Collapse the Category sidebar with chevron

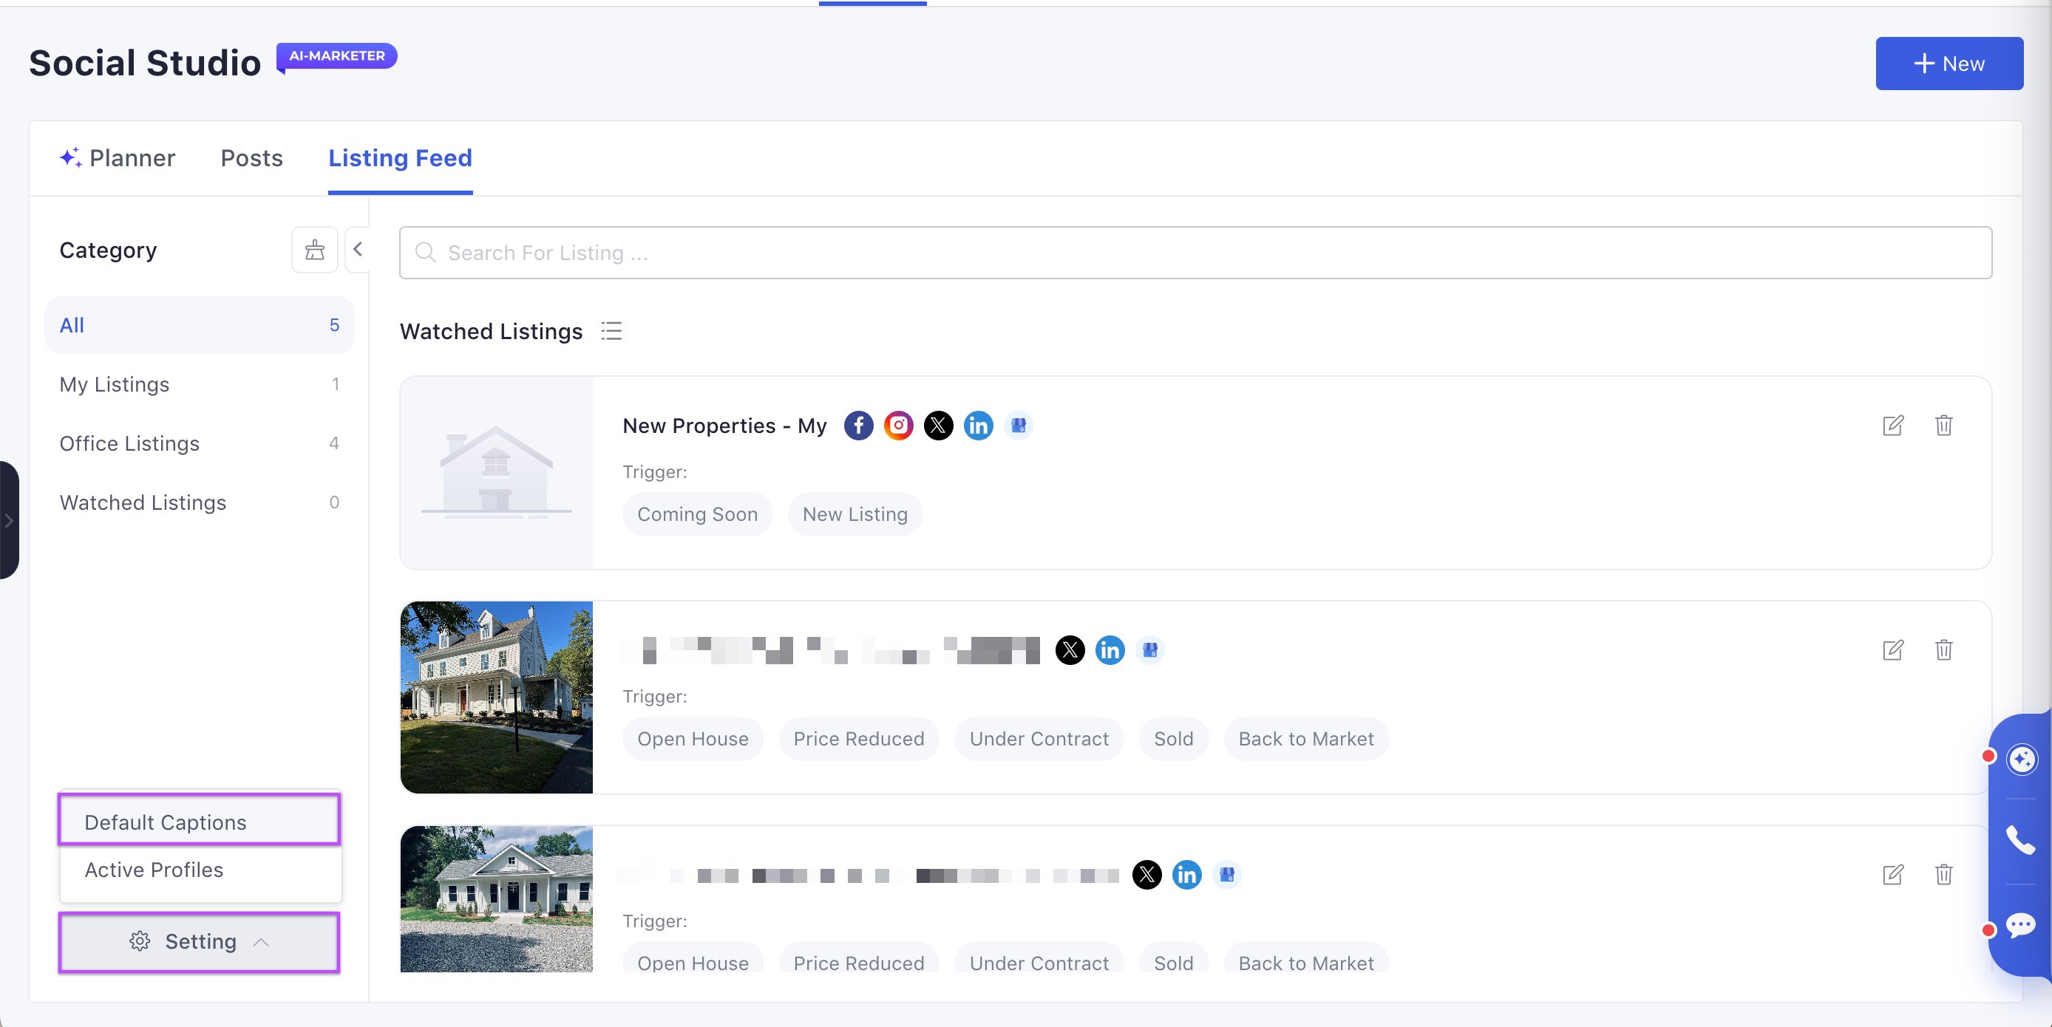(358, 250)
